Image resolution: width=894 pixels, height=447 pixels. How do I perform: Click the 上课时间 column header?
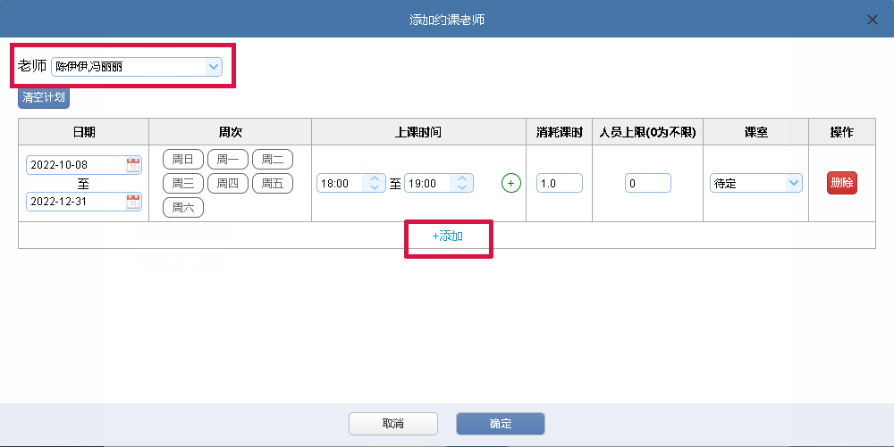click(x=418, y=132)
